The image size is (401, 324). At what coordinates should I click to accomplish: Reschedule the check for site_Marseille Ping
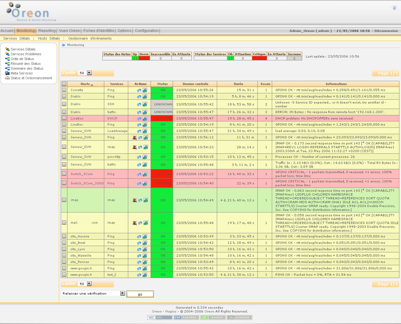[x=139, y=256]
